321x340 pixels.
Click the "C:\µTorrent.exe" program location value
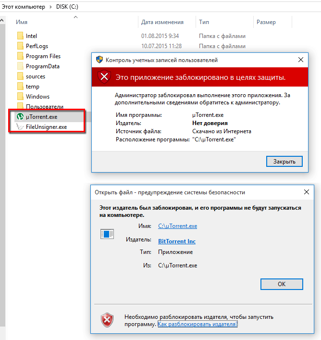(214, 139)
